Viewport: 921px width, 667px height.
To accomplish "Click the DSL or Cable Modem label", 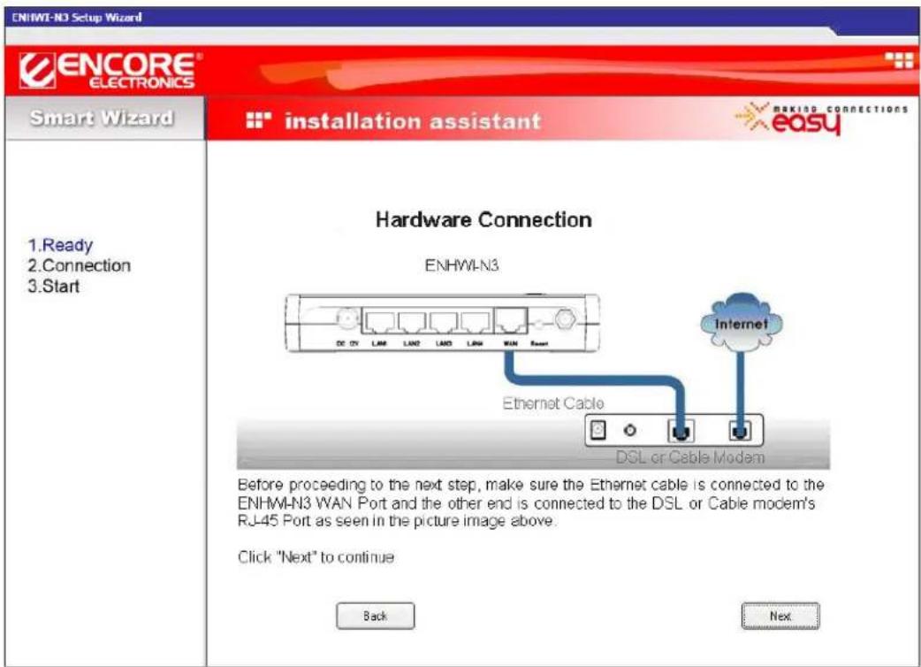I will tap(690, 457).
